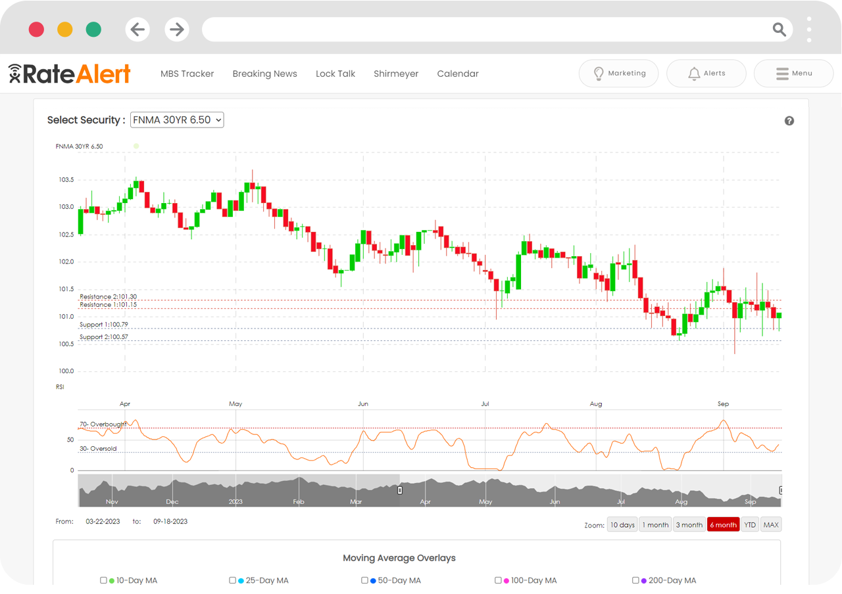Open the Lock Talk page
This screenshot has width=842, height=594.
click(335, 74)
